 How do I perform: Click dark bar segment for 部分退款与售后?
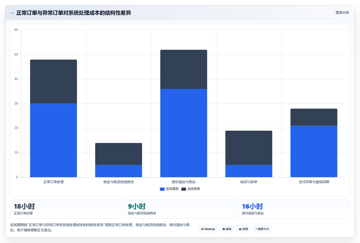(184, 69)
